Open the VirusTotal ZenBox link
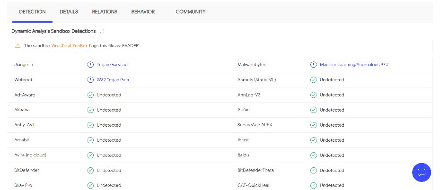This screenshot has height=190, width=440. (x=70, y=46)
